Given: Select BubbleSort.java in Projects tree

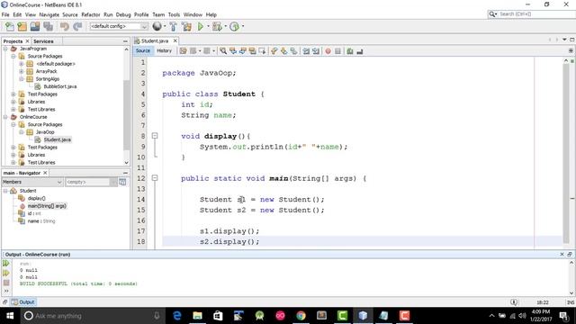Looking at the screenshot, I should click(60, 86).
